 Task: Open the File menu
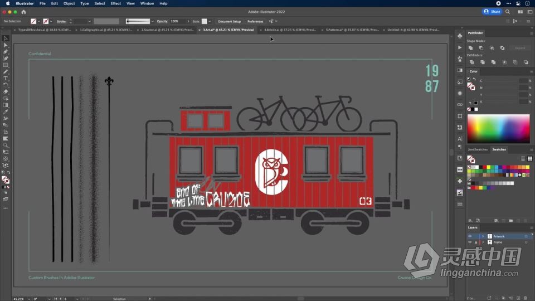pyautogui.click(x=42, y=3)
